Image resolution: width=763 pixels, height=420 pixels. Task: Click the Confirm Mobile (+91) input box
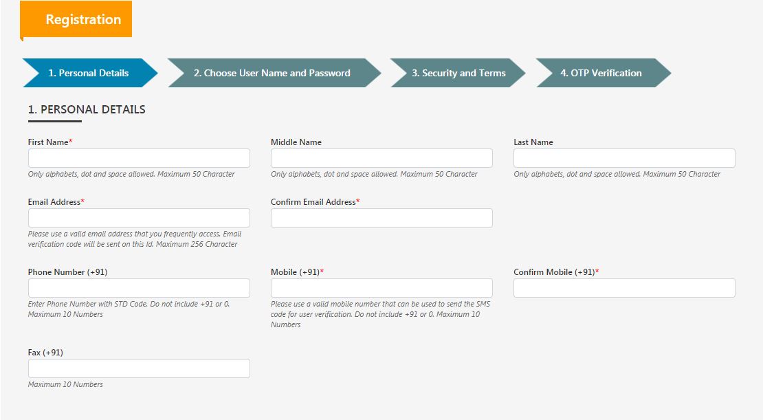pos(623,287)
